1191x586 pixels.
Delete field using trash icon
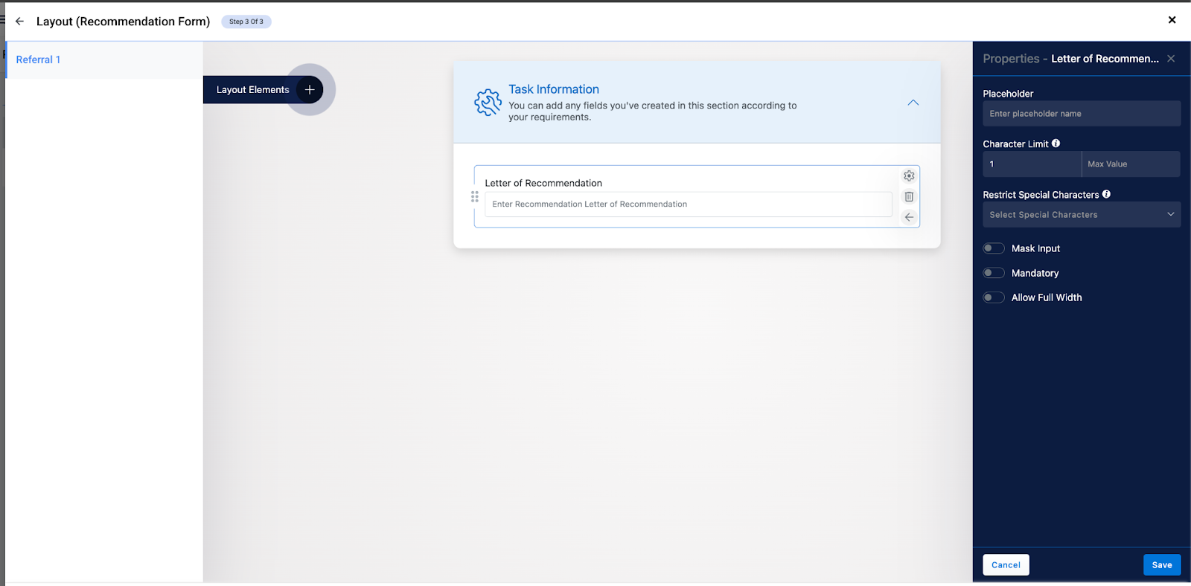tap(909, 197)
